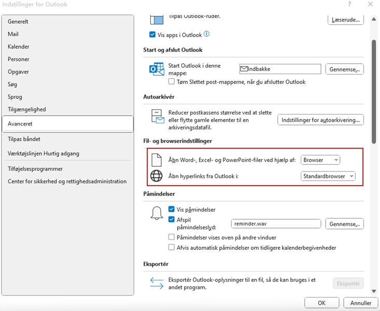This screenshot has width=380, height=311.
Task: Click the envelope icon in Indbakke field
Action: tap(244, 69)
